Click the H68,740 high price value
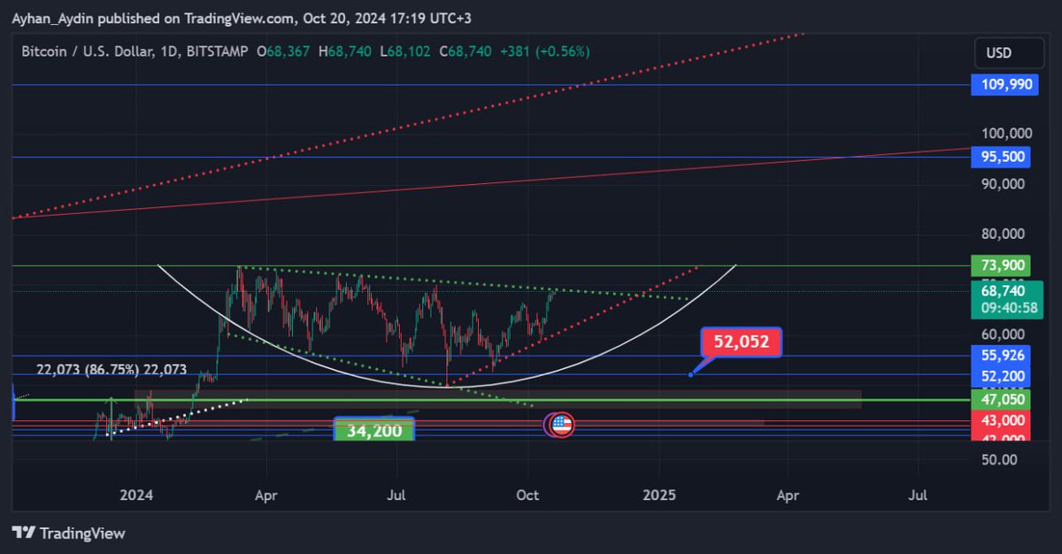This screenshot has width=1062, height=554. click(343, 51)
